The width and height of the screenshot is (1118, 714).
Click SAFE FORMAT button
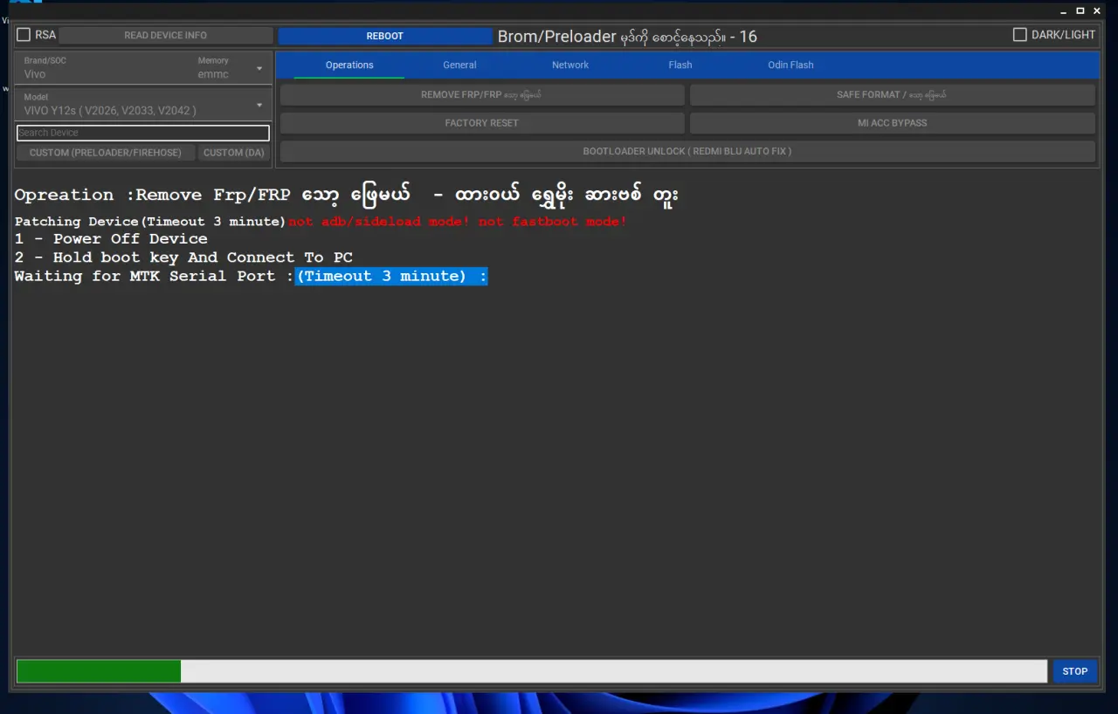coord(892,94)
